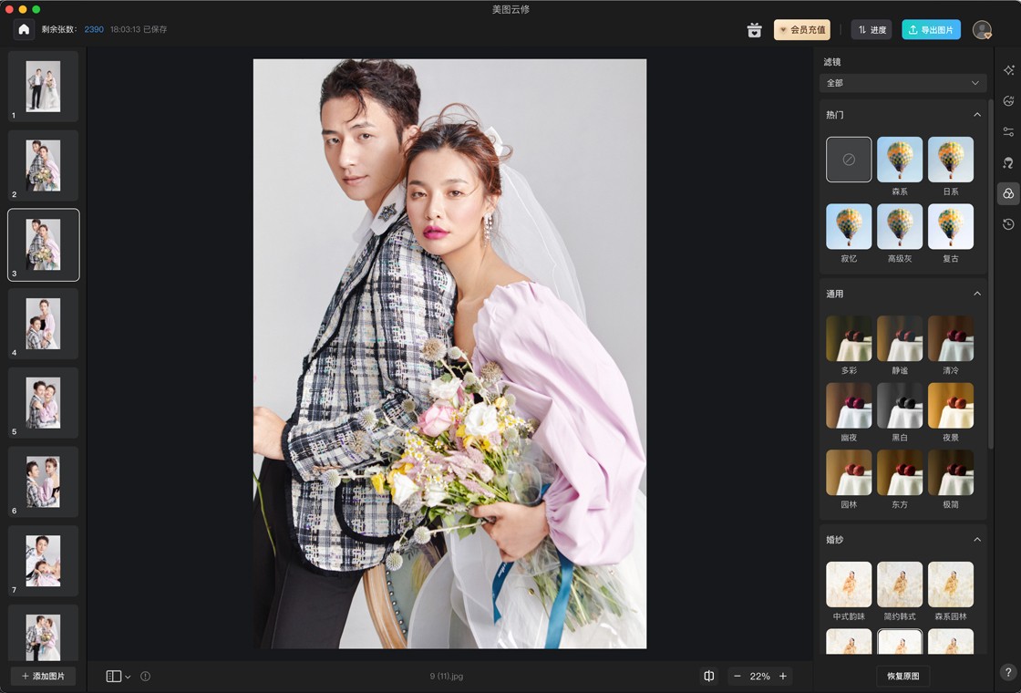Toggle the before/after compare icon
The height and width of the screenshot is (693, 1021).
point(709,676)
